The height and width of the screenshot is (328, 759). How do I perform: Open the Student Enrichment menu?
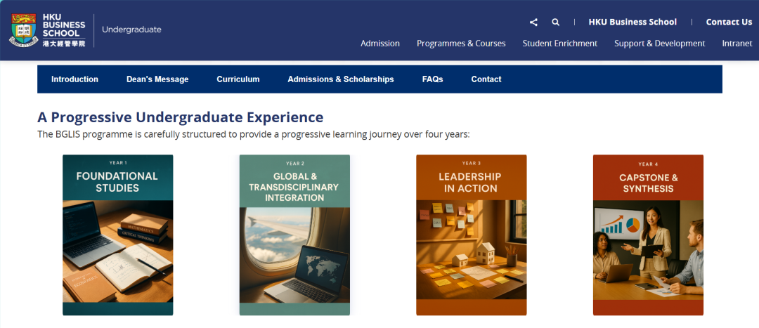(560, 44)
